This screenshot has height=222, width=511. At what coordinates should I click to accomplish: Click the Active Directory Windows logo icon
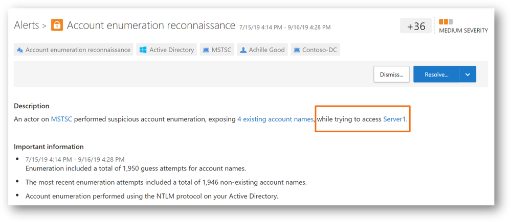click(x=143, y=50)
